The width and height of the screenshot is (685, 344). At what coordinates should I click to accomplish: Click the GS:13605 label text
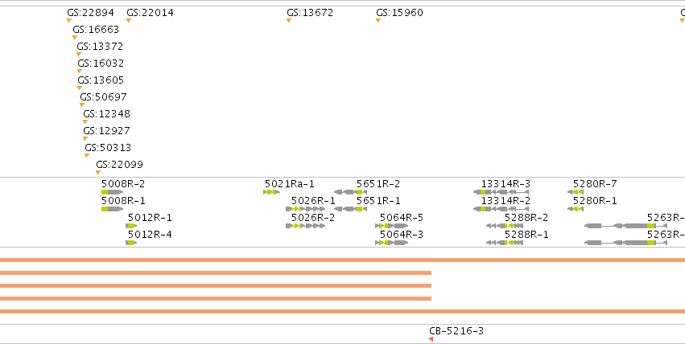point(101,80)
